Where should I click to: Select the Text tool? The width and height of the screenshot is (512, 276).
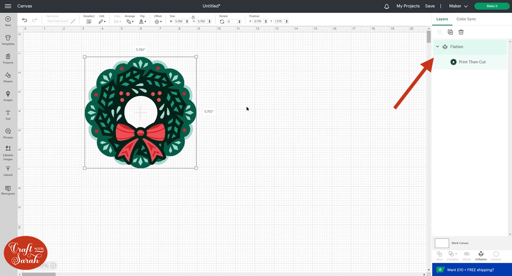[x=8, y=114]
